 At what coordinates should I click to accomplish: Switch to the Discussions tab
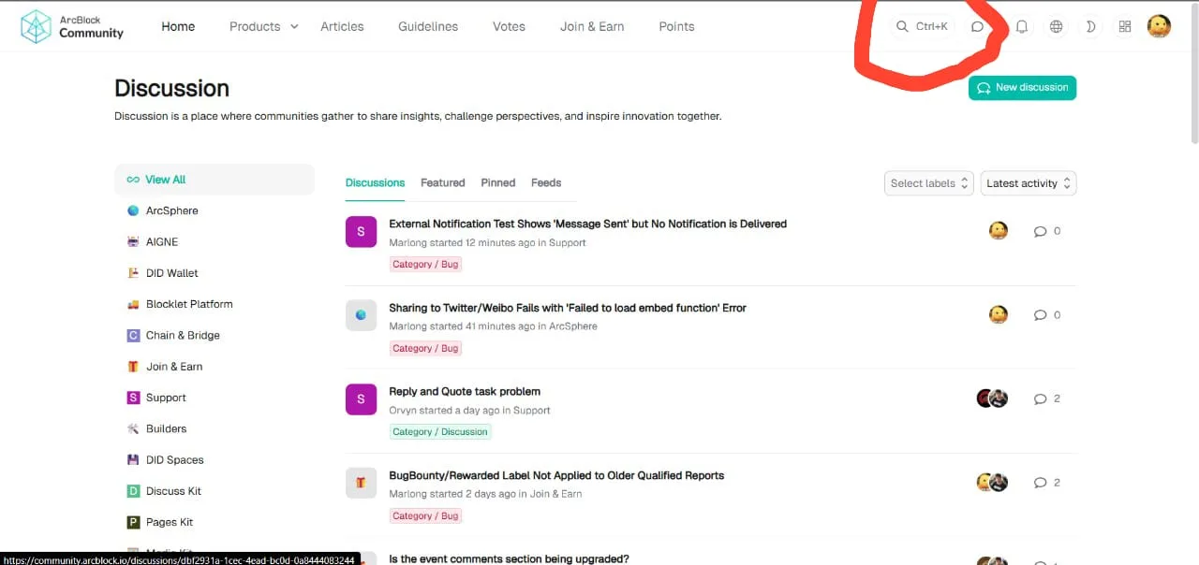tap(375, 183)
